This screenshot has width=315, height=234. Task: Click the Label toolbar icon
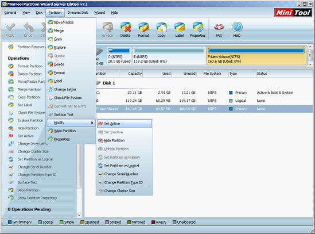(180, 29)
